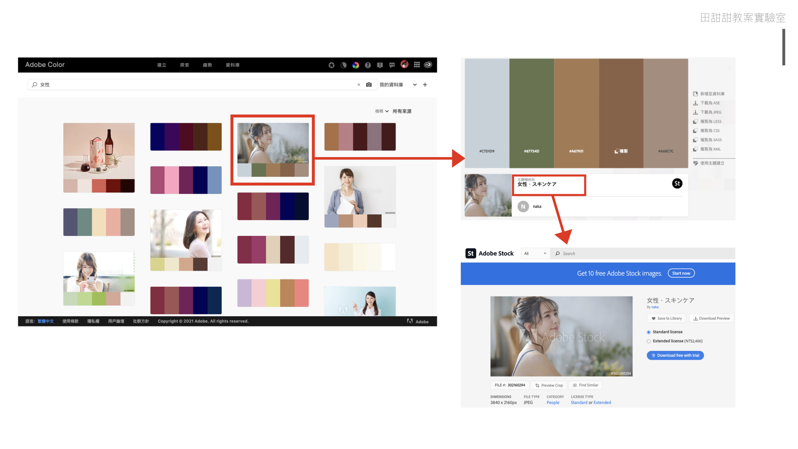
Task: Open the help question mark icon
Action: pyautogui.click(x=367, y=65)
